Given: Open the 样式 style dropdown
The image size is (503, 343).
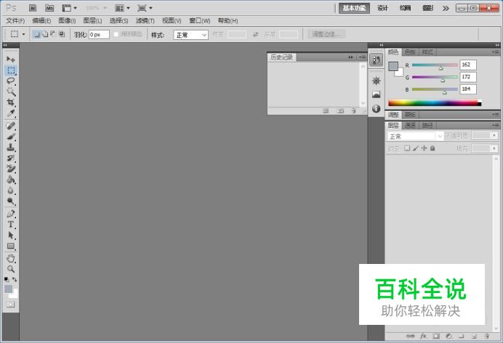Looking at the screenshot, I should pyautogui.click(x=191, y=35).
